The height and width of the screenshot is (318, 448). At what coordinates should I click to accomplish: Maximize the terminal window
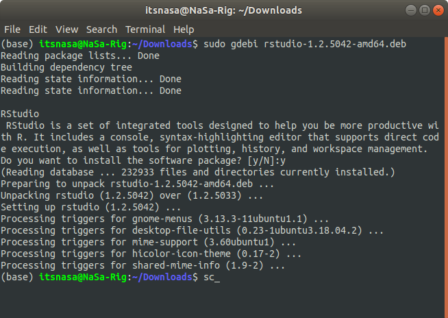425,10
